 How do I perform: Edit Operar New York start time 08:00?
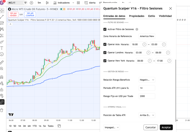pos(144,61)
